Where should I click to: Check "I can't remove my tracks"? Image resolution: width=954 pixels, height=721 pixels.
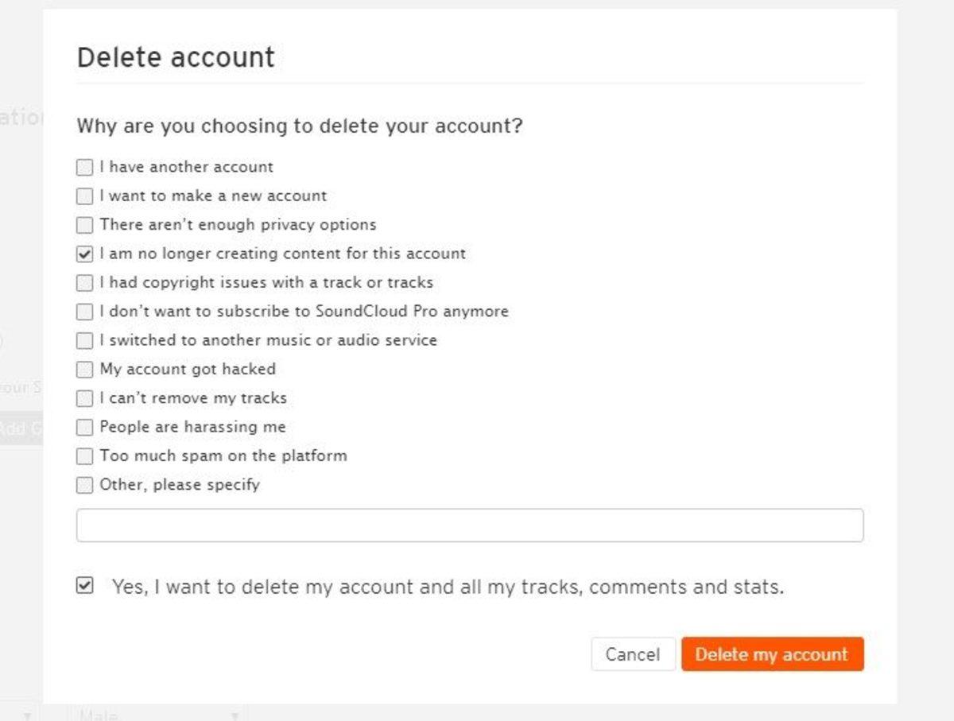(x=84, y=398)
